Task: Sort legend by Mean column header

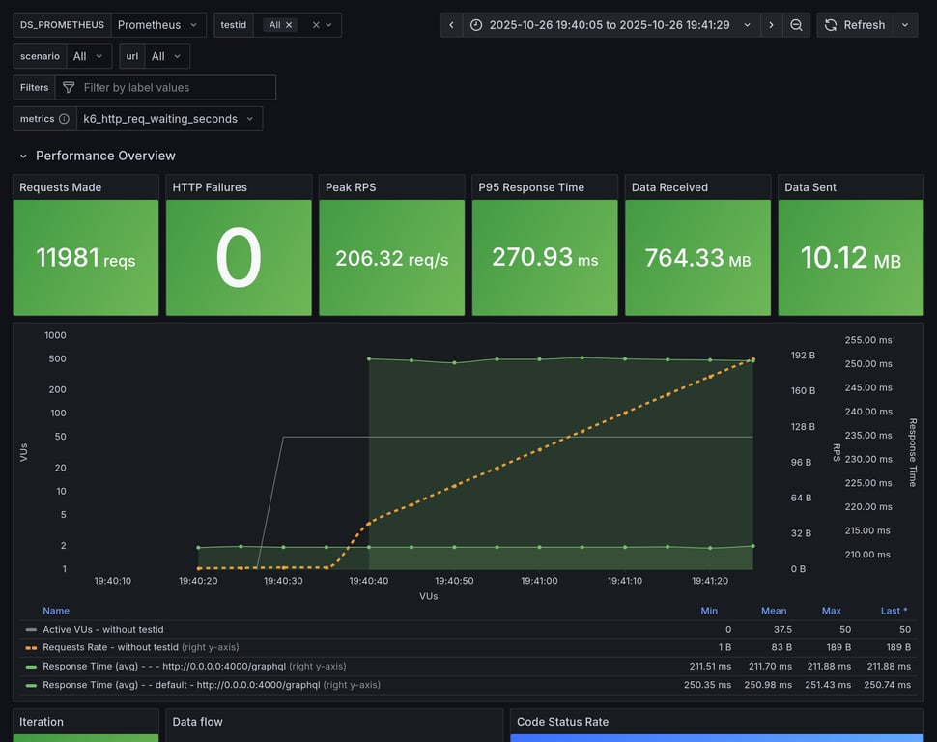Action: click(773, 611)
